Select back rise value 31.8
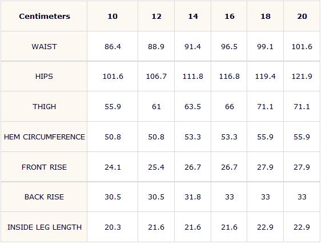Screen dimensions: 322x244 point(192,197)
